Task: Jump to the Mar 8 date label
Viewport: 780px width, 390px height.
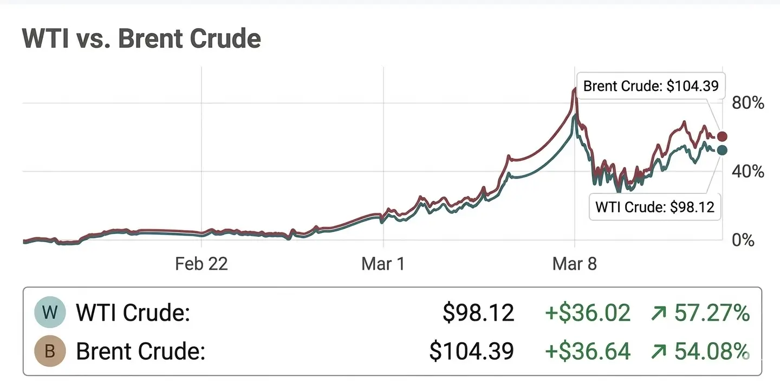Action: click(x=574, y=264)
